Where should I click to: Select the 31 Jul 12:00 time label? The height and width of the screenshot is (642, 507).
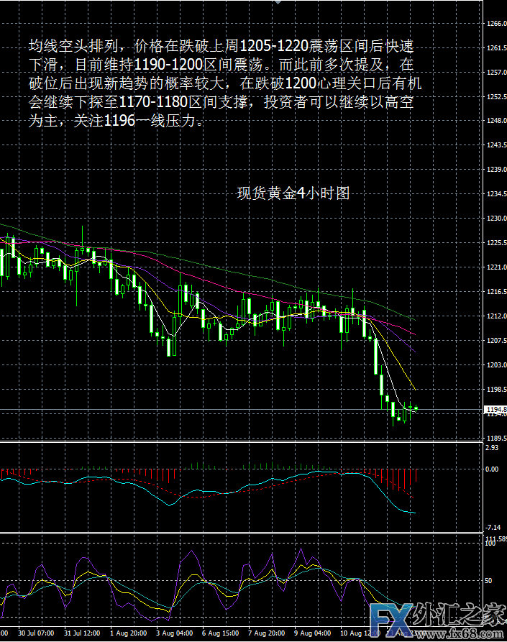[x=81, y=634]
